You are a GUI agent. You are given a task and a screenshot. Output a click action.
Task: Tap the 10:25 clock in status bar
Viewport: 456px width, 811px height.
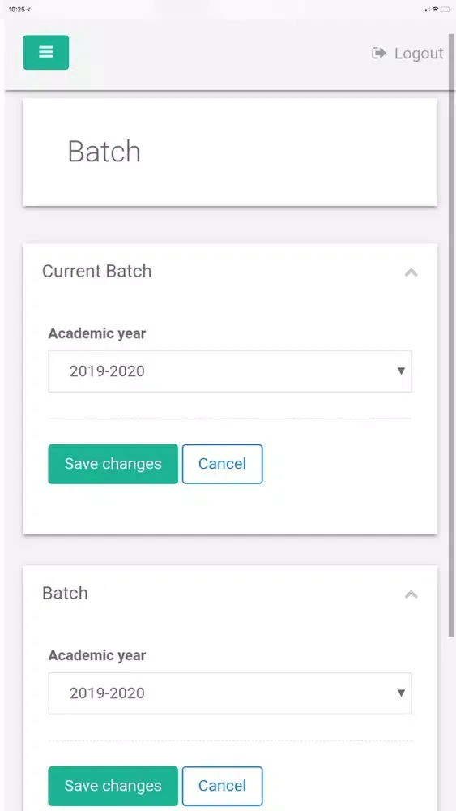tap(16, 9)
